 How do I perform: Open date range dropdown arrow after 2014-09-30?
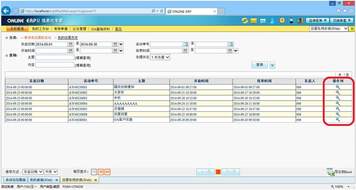(x=121, y=44)
